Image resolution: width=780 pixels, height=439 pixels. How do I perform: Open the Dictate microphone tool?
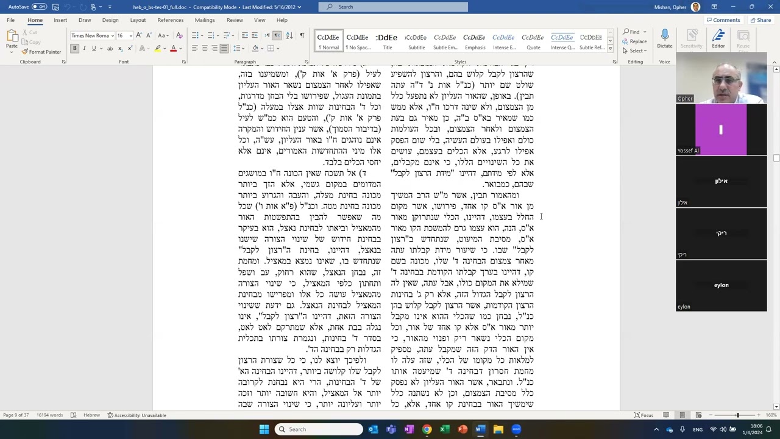click(664, 39)
